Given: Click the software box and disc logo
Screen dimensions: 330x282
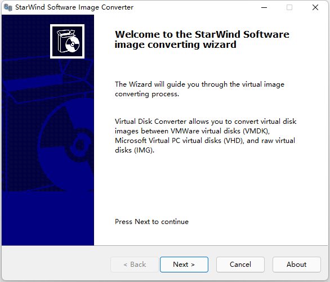Looking at the screenshot, I should click(68, 41).
